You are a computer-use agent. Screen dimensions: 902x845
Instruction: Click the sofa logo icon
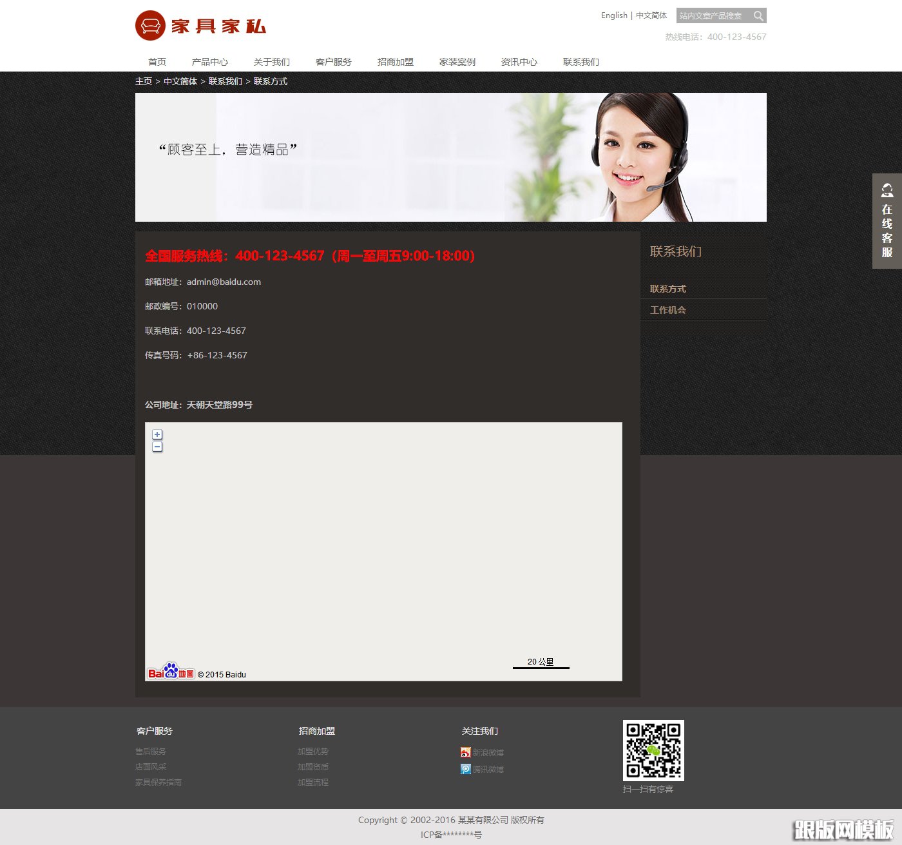[150, 26]
